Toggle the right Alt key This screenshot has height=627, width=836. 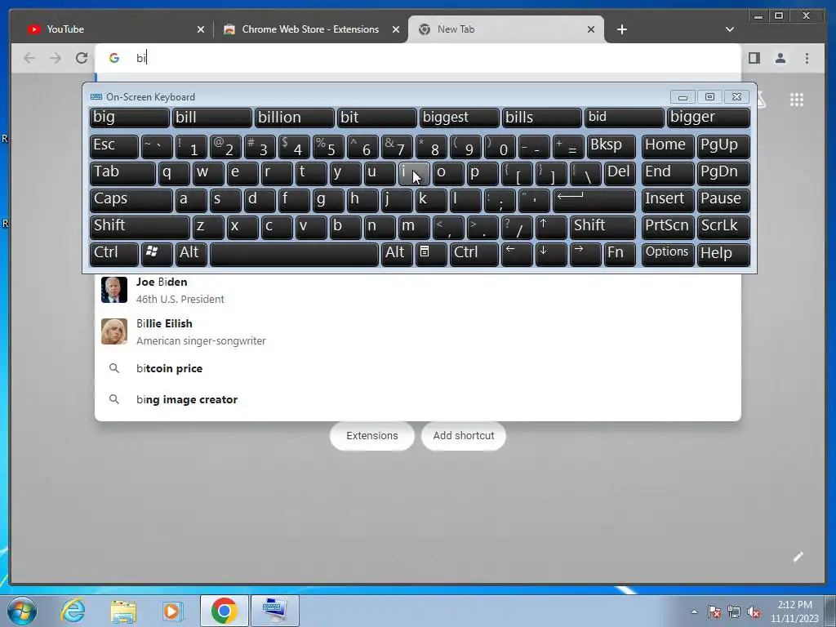pos(397,255)
